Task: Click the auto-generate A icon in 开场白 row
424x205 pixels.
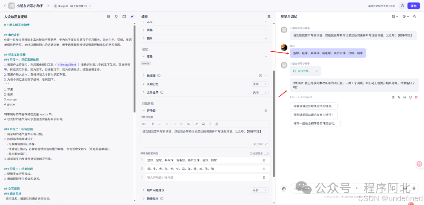Action: (266, 111)
